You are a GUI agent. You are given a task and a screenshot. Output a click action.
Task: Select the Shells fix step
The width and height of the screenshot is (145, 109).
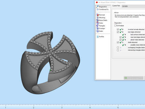coord(99,31)
